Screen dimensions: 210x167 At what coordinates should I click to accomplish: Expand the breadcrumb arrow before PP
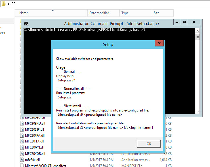9,4
